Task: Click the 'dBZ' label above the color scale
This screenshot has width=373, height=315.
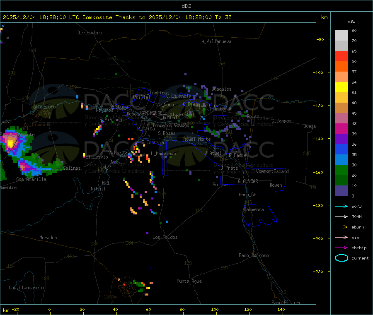Action: pyautogui.click(x=351, y=22)
